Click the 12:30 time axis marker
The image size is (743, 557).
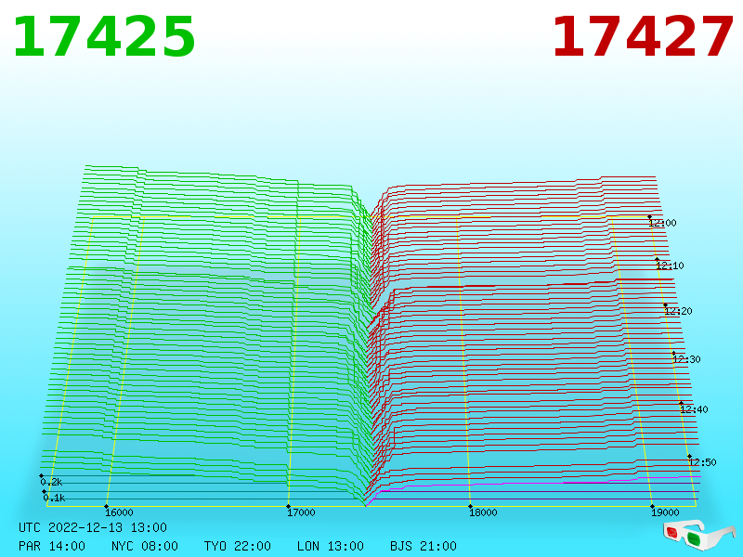[686, 359]
